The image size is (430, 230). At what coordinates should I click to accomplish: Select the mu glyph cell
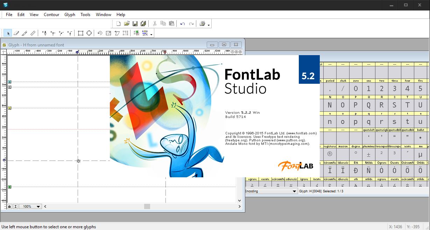click(421, 154)
